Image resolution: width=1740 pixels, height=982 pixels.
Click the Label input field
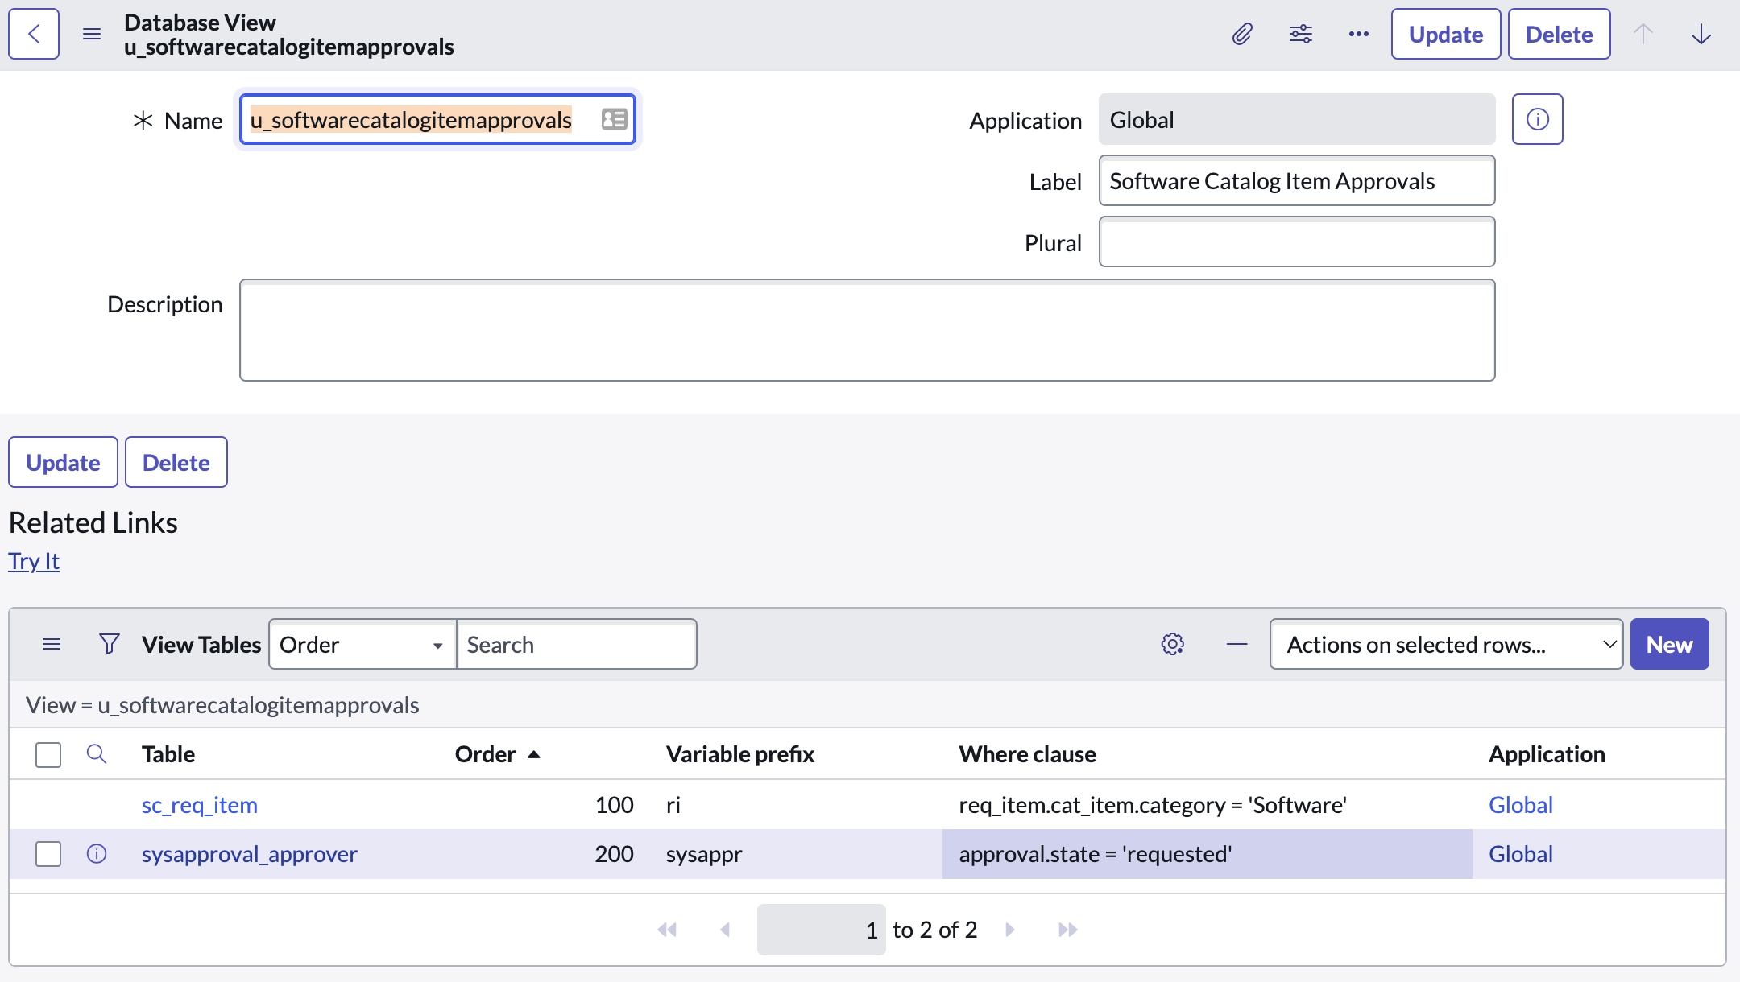click(x=1297, y=180)
